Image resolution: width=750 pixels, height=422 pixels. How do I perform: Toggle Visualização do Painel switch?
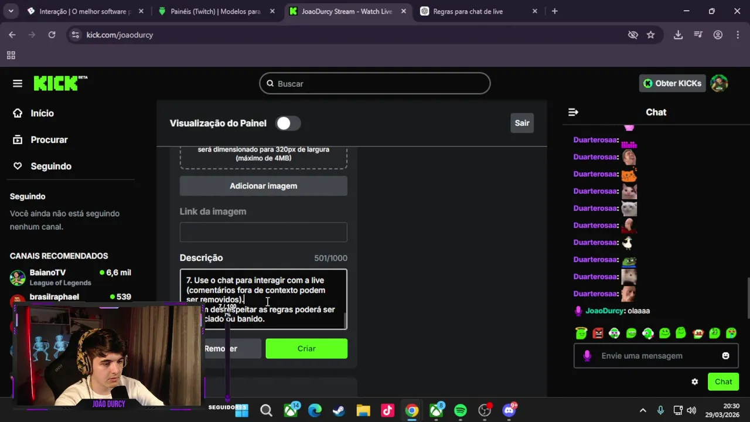(288, 123)
